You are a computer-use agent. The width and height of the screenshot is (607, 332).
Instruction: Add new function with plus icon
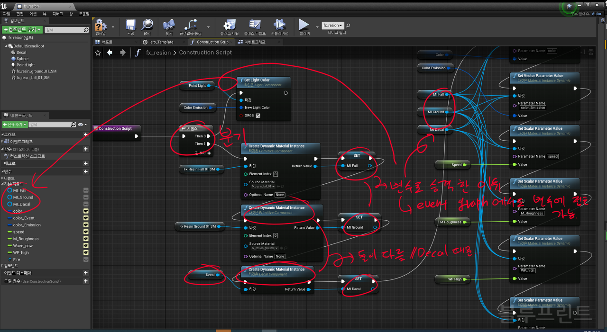tap(86, 149)
